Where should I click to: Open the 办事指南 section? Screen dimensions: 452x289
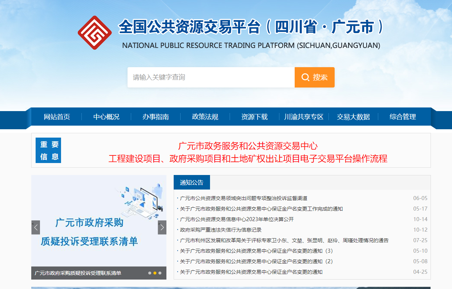point(155,117)
